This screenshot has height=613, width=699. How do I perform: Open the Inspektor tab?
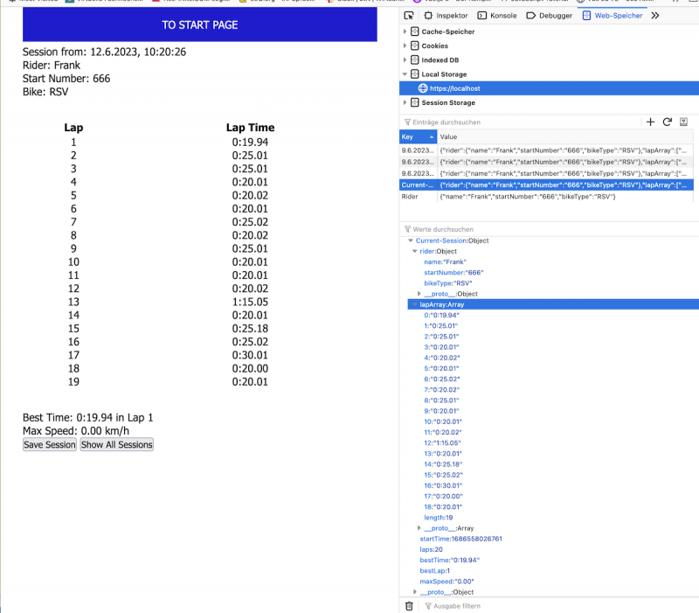tap(446, 16)
